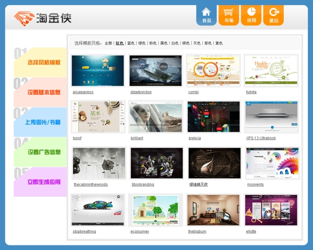Choose the thecabininthewoods gray thumbnail
Viewport: 313px width, 250px height.
99,163
